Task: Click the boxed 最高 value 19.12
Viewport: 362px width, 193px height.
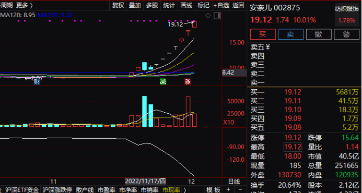Action: click(x=293, y=147)
